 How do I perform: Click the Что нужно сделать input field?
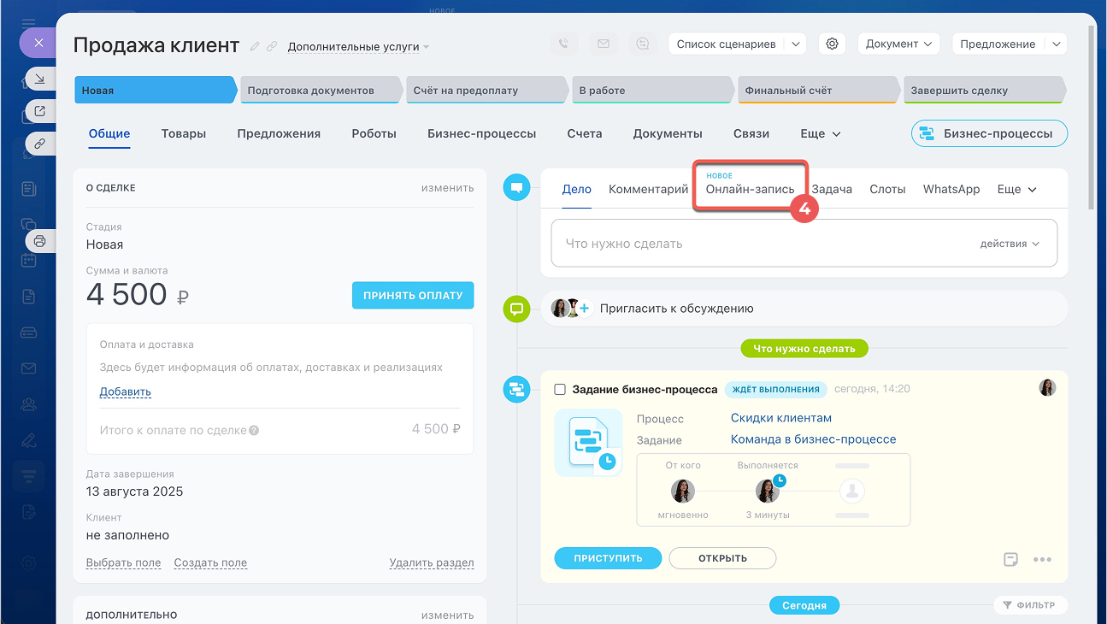(x=761, y=244)
